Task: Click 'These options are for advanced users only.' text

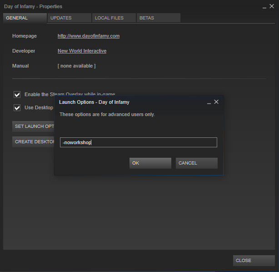Action: coord(107,115)
